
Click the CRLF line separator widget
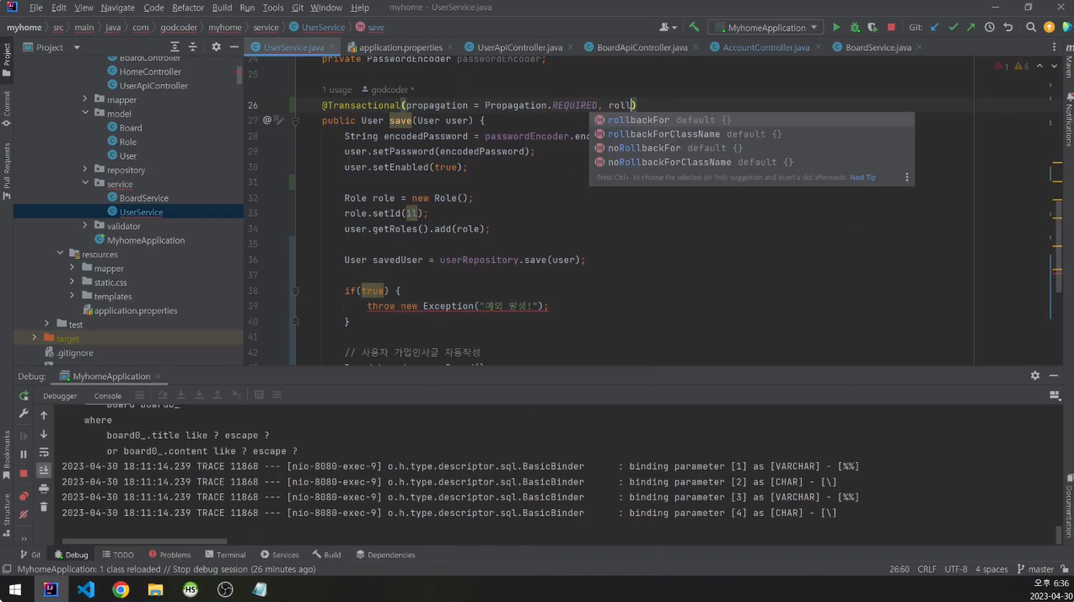click(926, 569)
